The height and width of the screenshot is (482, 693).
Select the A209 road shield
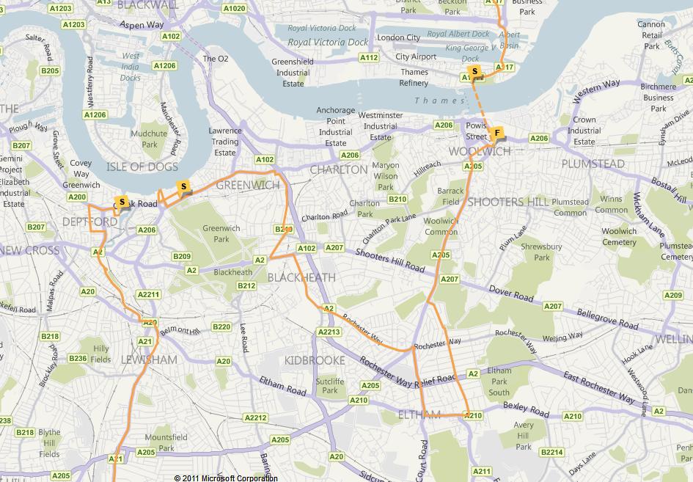coord(673,295)
